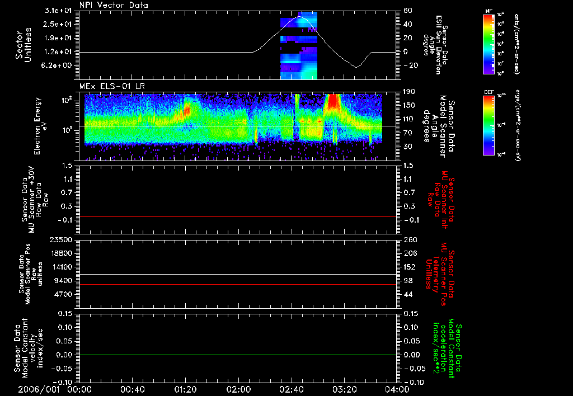The width and height of the screenshot is (573, 396).
Task: Click the peak of the white sun elevation curve
Action: coord(299,16)
